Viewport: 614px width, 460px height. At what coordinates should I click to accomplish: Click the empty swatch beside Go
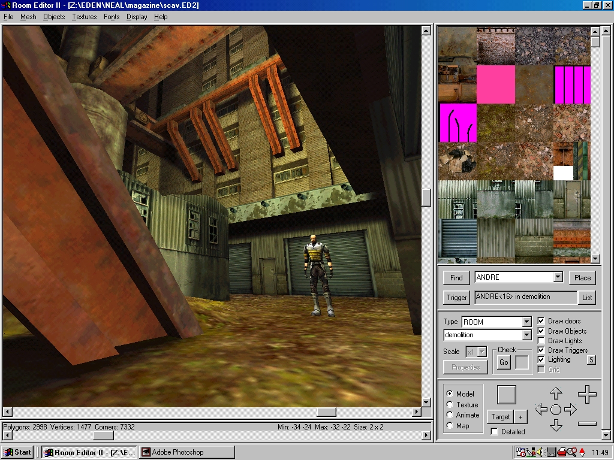(522, 362)
